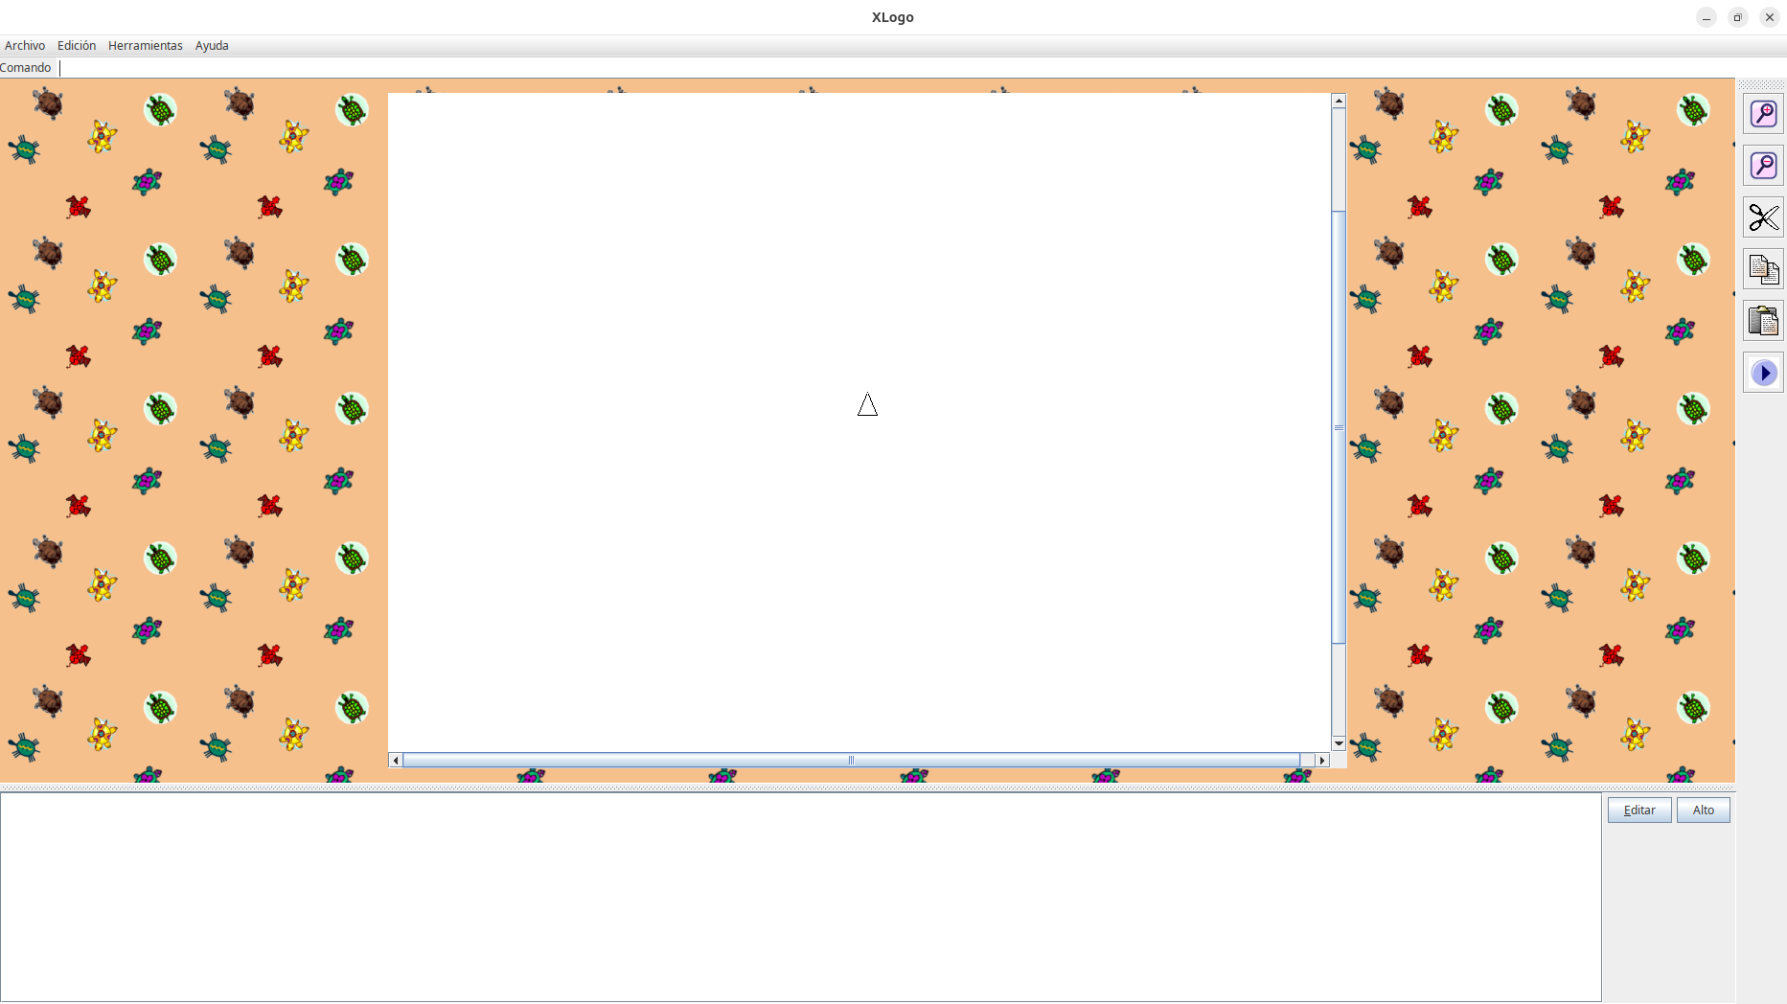The height and width of the screenshot is (1004, 1787).
Task: Open the Edición menu
Action: [x=77, y=46]
